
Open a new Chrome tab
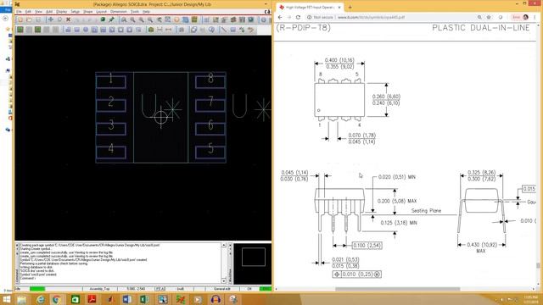pos(350,7)
